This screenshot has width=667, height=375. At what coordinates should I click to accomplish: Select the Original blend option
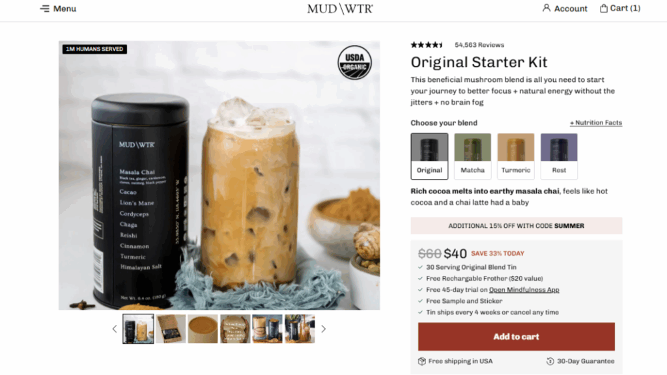429,156
